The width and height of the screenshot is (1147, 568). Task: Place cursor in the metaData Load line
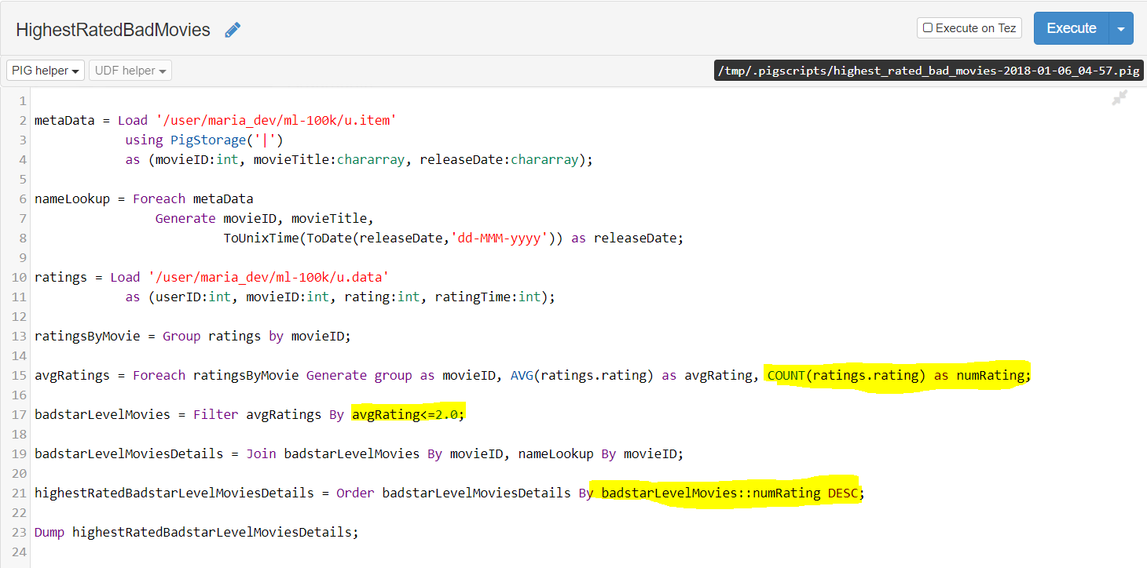[215, 120]
